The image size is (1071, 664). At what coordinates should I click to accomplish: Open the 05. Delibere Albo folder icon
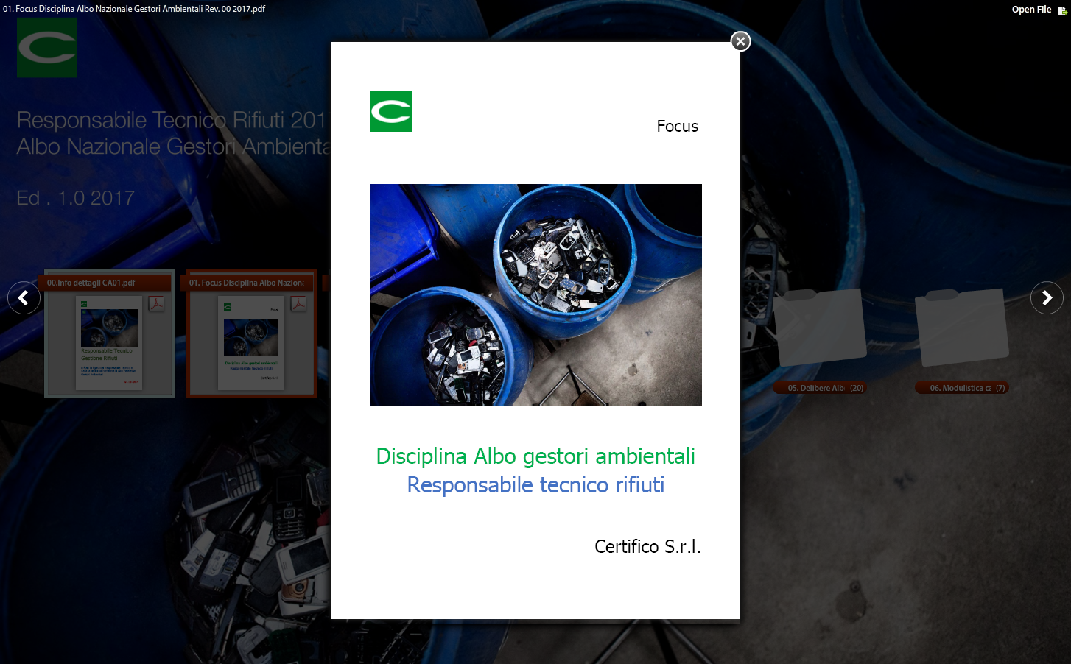[818, 328]
